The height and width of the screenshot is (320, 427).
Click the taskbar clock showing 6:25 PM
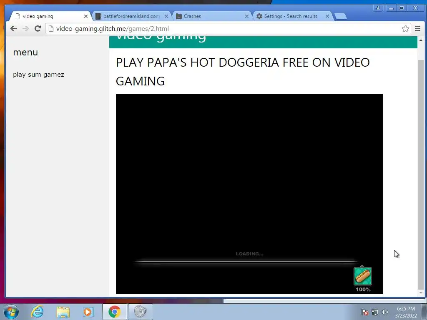406,312
